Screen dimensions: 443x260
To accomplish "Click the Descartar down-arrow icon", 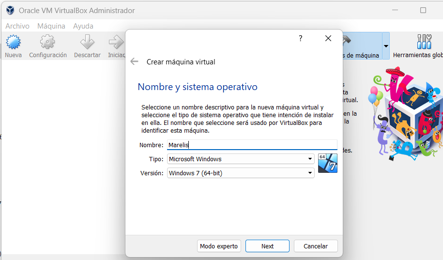I will click(x=87, y=42).
